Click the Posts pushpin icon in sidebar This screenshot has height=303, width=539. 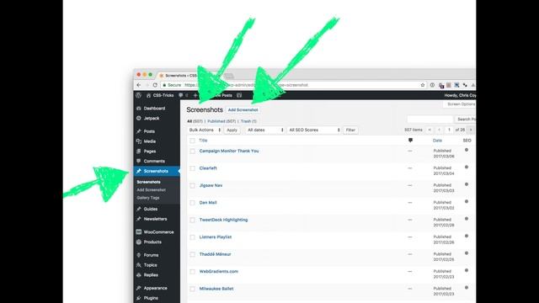[138, 131]
